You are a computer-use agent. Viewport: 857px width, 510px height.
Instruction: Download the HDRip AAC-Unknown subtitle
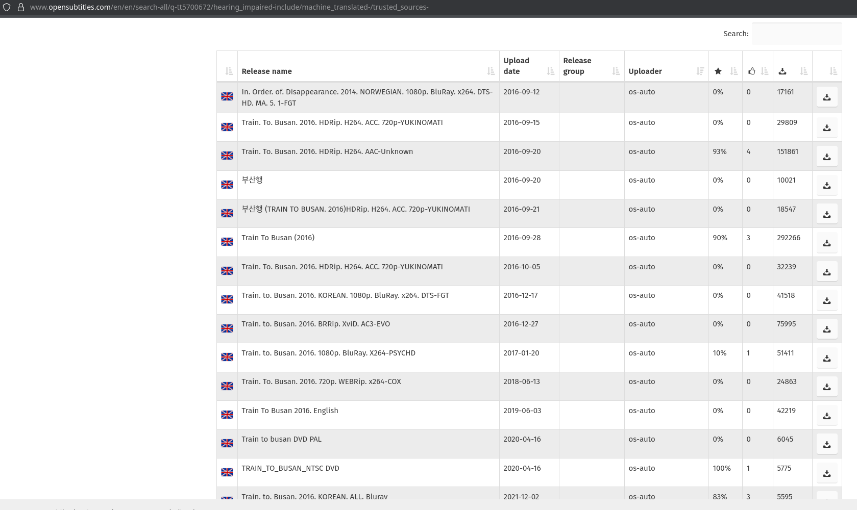tap(827, 157)
